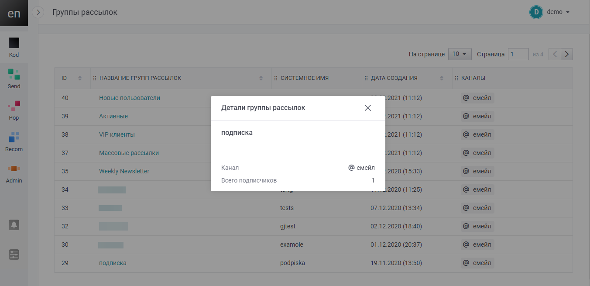The height and width of the screenshot is (286, 590).
Task: Open the 'Массовые рассылки' group link
Action: [x=129, y=153]
